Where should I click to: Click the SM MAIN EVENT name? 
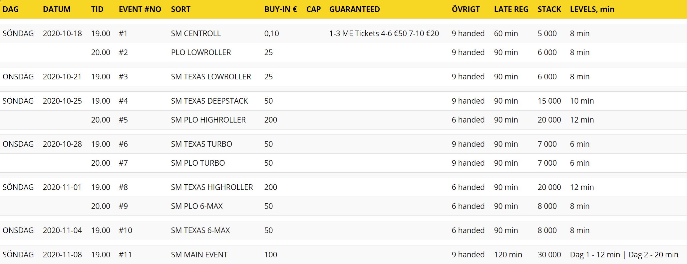199,255
